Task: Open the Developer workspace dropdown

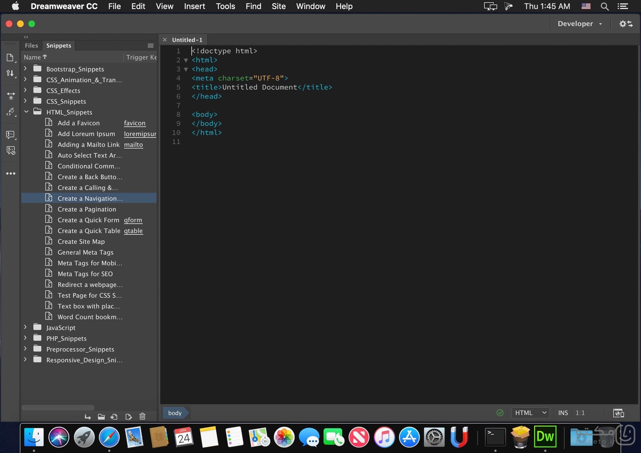Action: point(580,24)
